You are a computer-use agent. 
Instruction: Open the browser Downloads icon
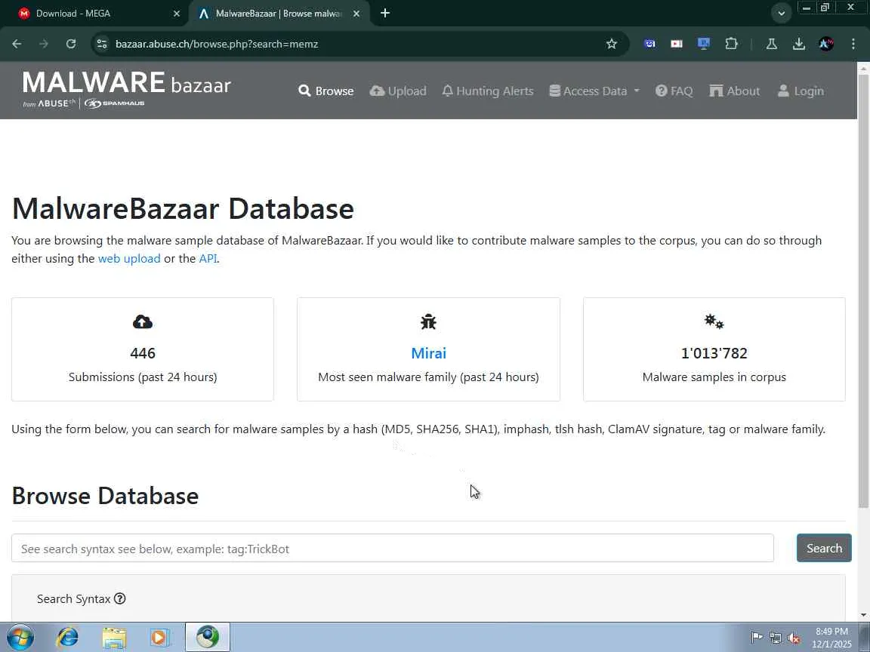coord(798,44)
